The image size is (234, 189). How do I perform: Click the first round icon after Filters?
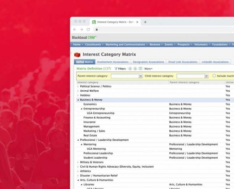[130, 69]
